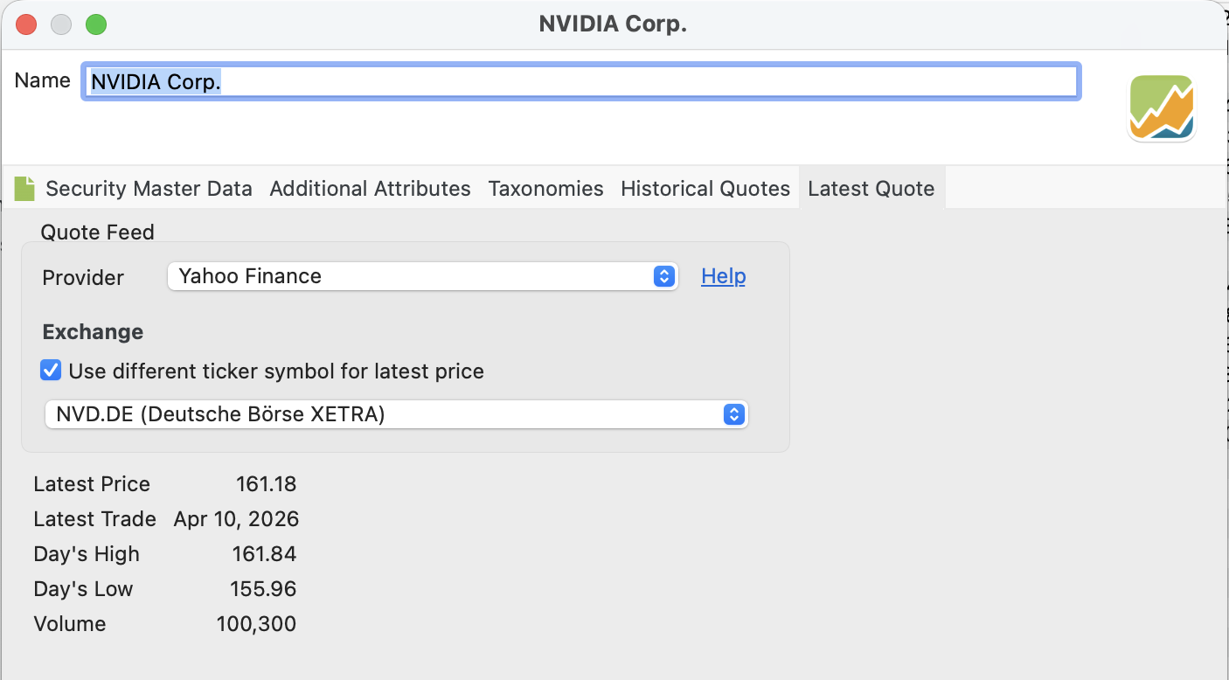Click the green document icon beside Security Master Data

click(24, 188)
